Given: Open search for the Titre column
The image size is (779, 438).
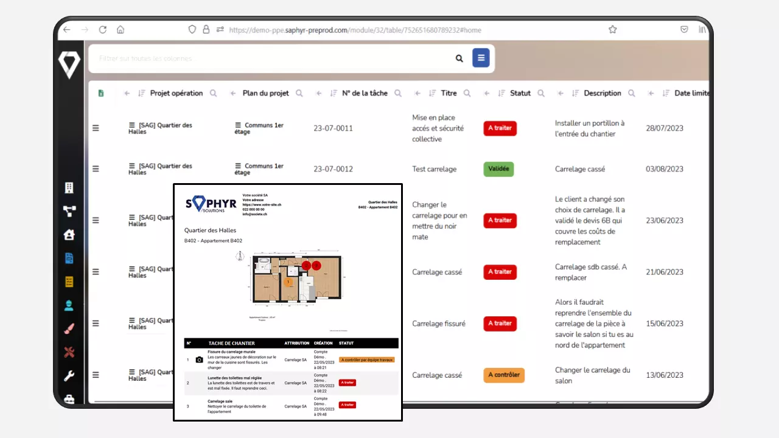Looking at the screenshot, I should point(467,93).
